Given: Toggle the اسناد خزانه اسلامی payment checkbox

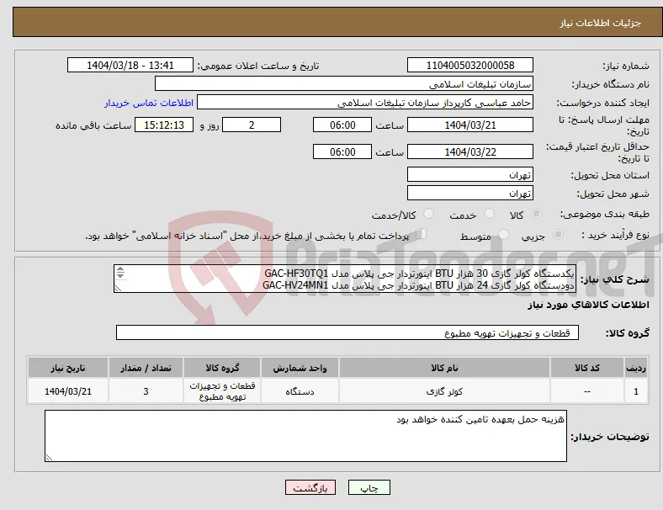Looking at the screenshot, I should tap(422, 233).
